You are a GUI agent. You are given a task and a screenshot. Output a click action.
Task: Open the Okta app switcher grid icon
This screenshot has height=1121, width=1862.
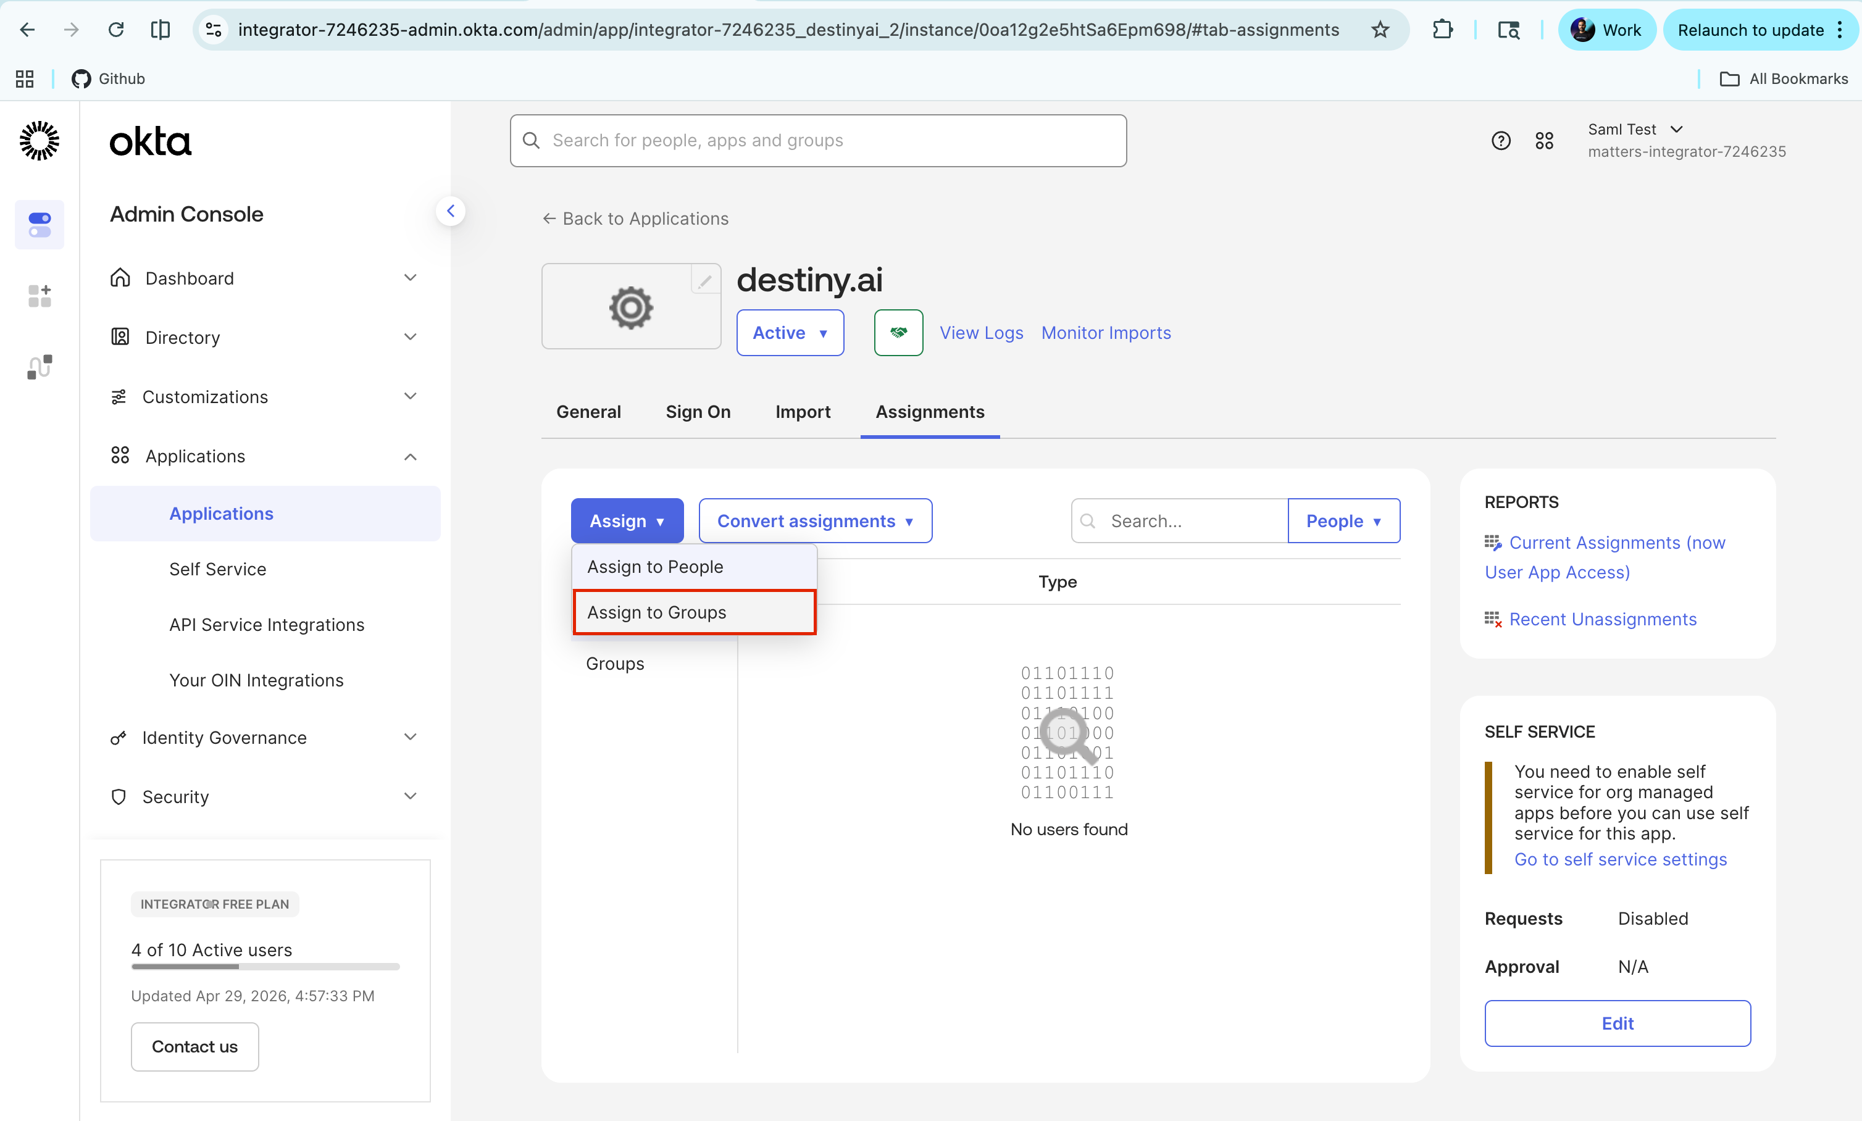point(1544,141)
